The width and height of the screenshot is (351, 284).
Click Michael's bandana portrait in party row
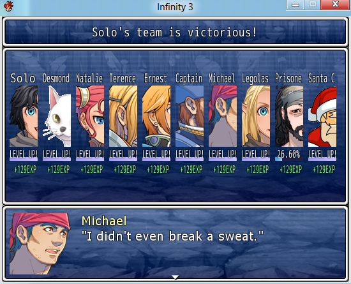[x=223, y=116]
